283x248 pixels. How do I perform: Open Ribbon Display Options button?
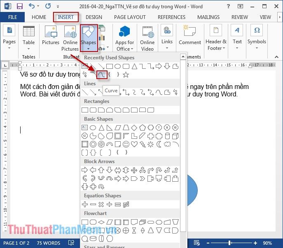coord(240,6)
